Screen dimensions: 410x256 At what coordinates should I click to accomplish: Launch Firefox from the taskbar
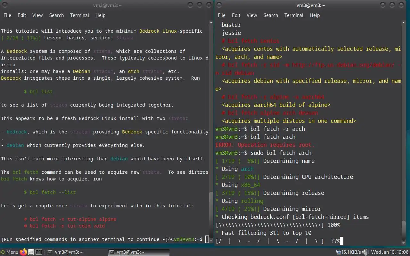tap(23, 252)
